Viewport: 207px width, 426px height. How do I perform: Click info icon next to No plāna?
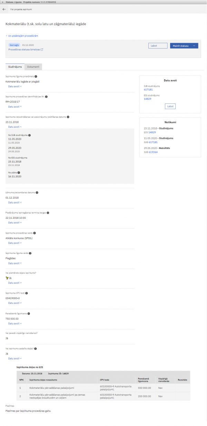click(x=19, y=172)
